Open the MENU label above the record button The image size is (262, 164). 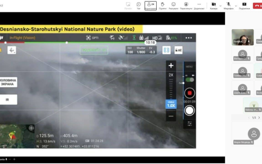(189, 67)
